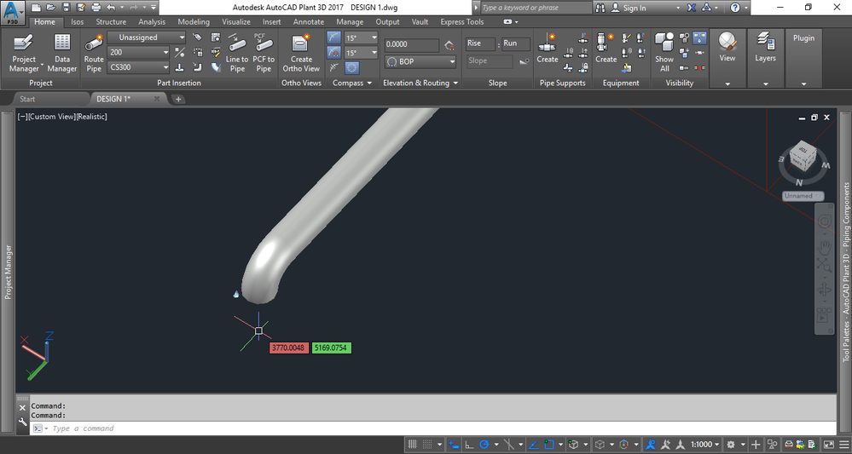The image size is (852, 454).
Task: Toggle the drawing grid display in status bar
Action: [x=412, y=445]
